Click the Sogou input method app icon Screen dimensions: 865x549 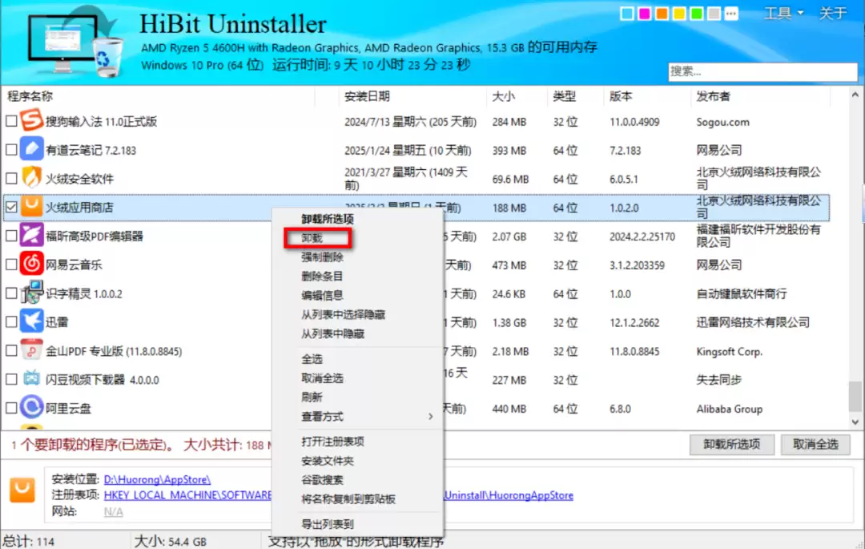coord(31,120)
